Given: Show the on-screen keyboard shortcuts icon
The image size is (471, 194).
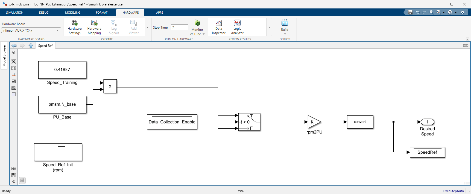Looking at the screenshot, I should tap(466, 46).
